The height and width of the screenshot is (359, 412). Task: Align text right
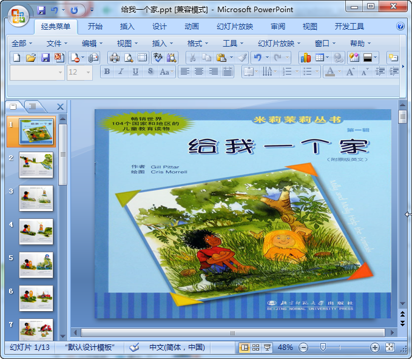coord(213,72)
